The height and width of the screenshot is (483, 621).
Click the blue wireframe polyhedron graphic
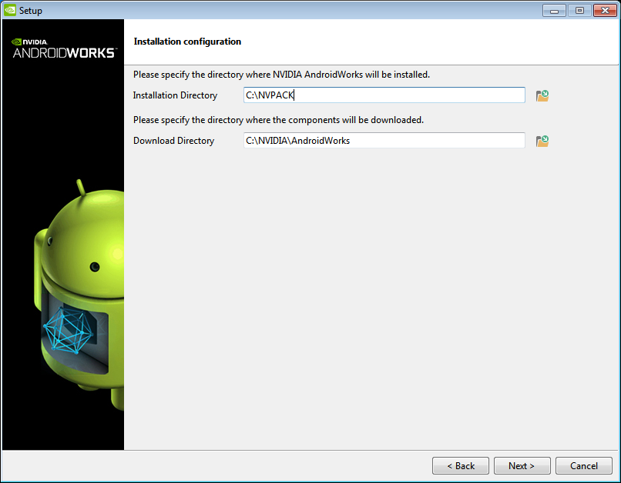pos(68,331)
